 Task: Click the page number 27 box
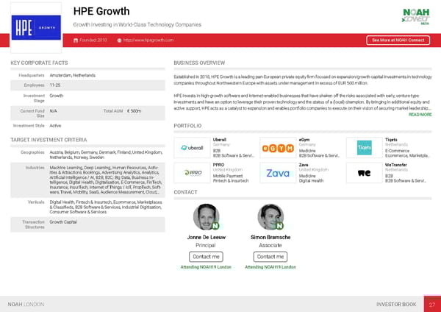(x=432, y=303)
